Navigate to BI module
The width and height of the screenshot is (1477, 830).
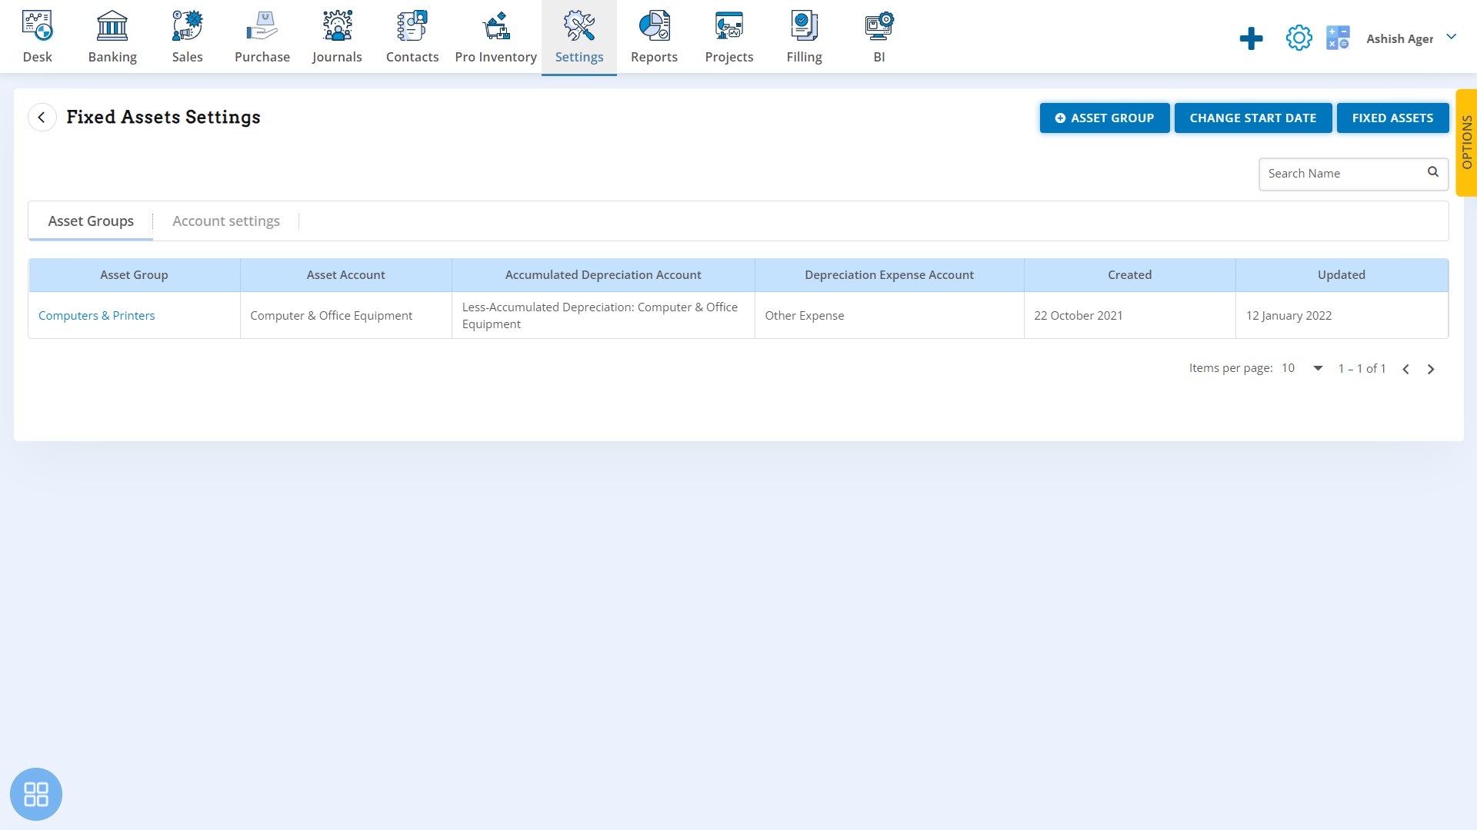[x=879, y=35]
